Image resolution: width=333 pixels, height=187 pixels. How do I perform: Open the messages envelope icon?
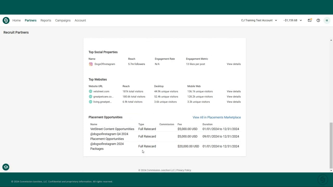(310, 20)
